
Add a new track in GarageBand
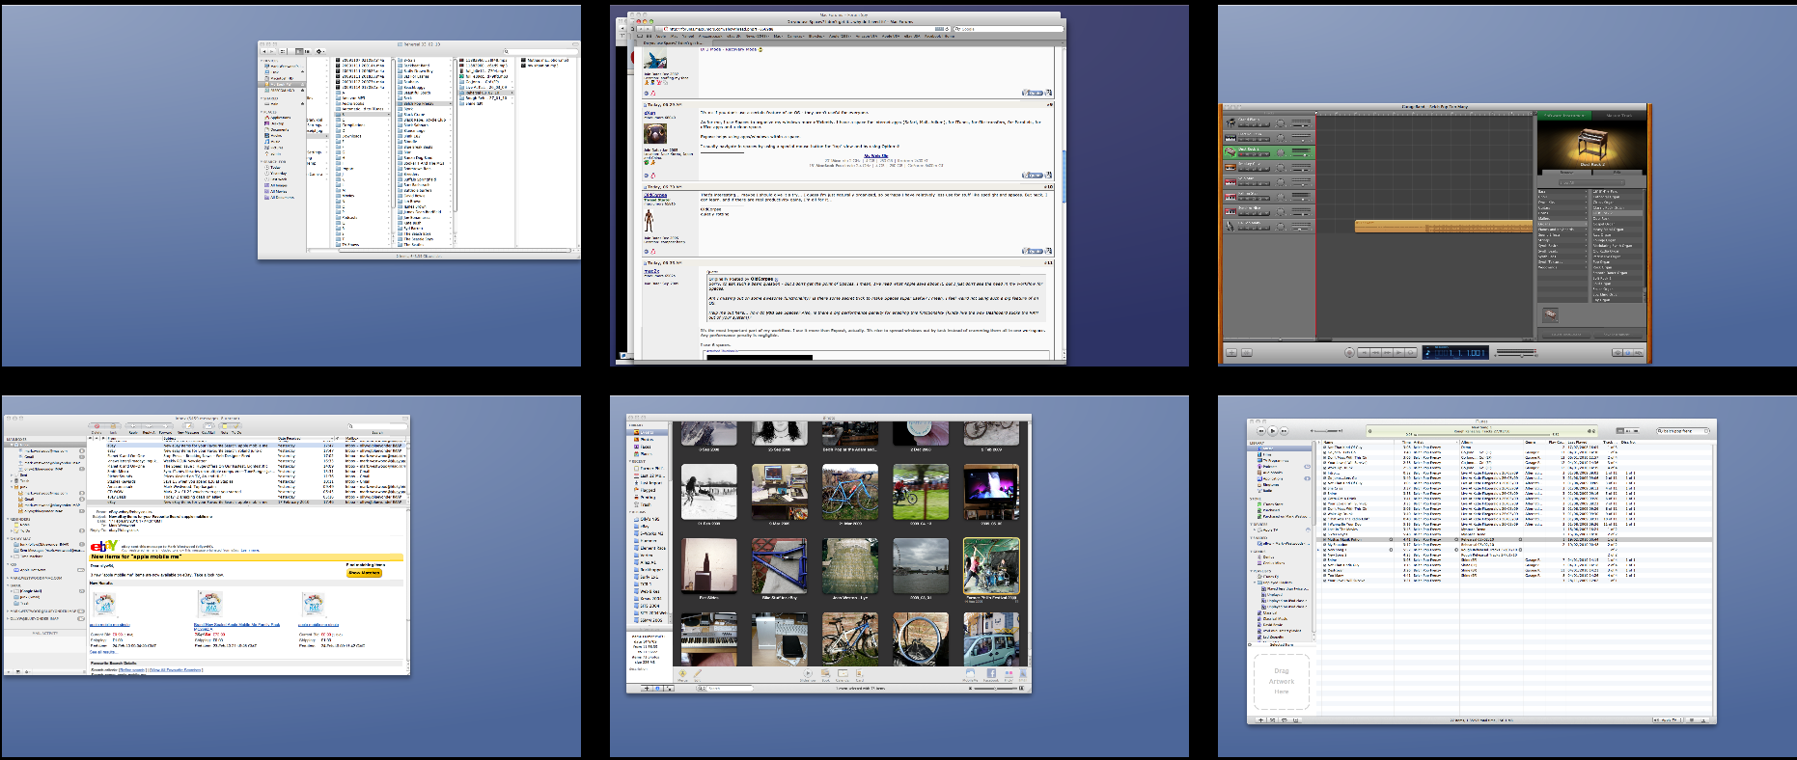click(1231, 352)
